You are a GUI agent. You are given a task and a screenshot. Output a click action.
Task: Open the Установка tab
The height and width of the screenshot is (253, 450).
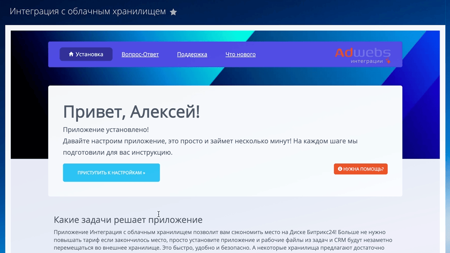[86, 54]
